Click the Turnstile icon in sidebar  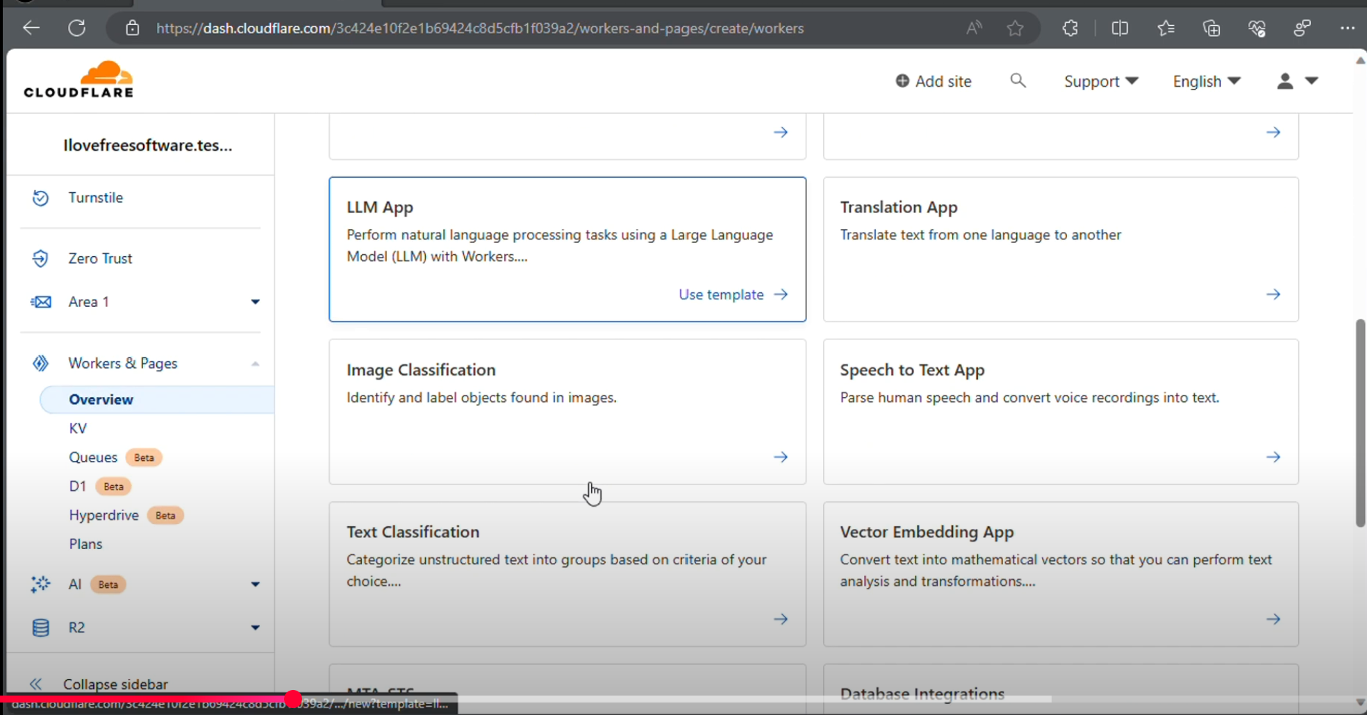[x=40, y=198]
